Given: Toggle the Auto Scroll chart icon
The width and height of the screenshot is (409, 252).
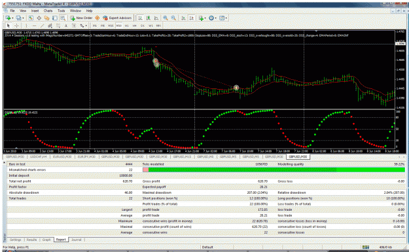Looking at the screenshot, I should click(183, 18).
